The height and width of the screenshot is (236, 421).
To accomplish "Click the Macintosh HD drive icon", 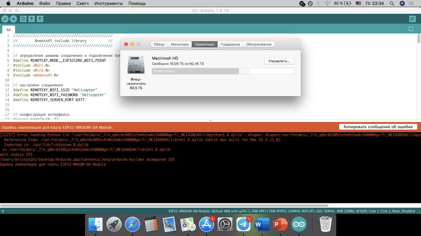I will (x=136, y=65).
